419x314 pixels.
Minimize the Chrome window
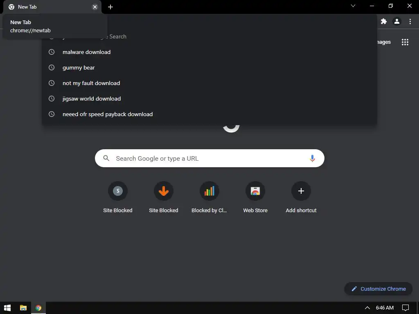[372, 6]
